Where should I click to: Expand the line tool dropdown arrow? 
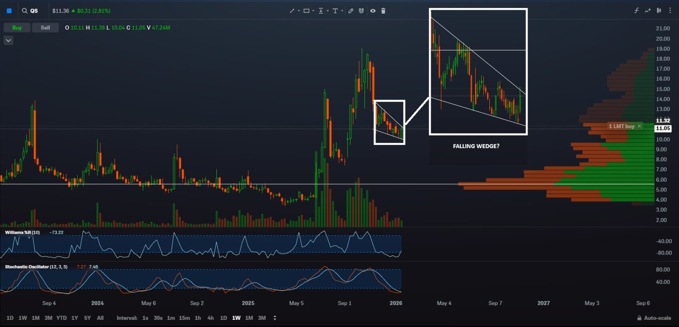click(299, 11)
